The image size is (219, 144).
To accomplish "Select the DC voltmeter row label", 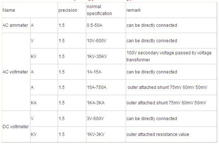I will pos(16,127).
